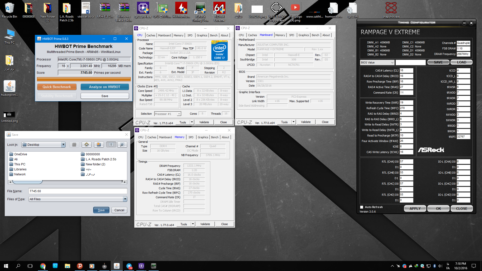482x271 pixels.
Task: Open virastar.docx on the desktop
Action: tap(86, 10)
